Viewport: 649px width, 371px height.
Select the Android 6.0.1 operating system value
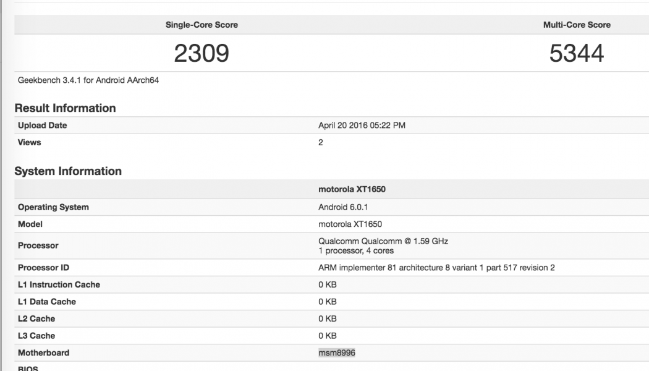343,207
